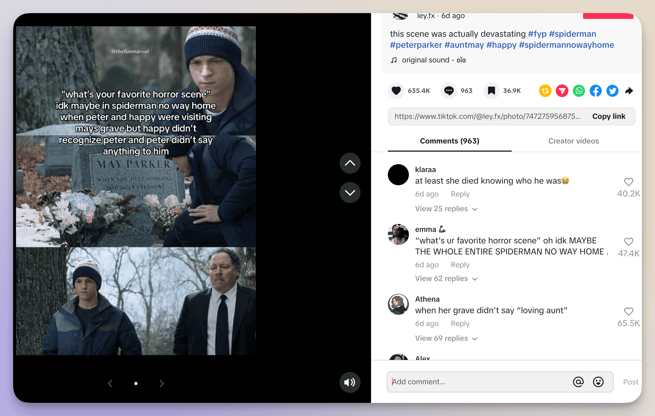This screenshot has height=416, width=655.
Task: Open Athena username
Action: (x=427, y=299)
